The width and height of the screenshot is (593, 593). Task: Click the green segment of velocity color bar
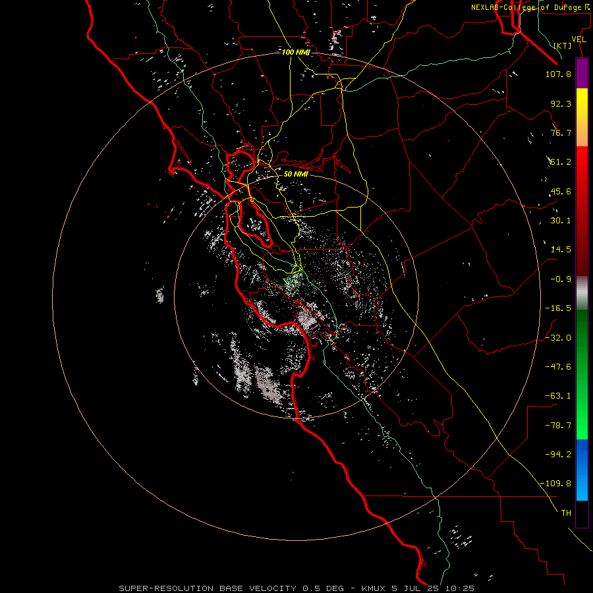click(582, 374)
